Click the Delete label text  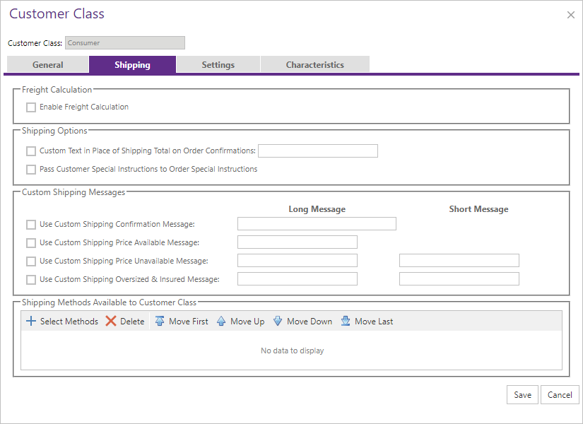point(132,322)
